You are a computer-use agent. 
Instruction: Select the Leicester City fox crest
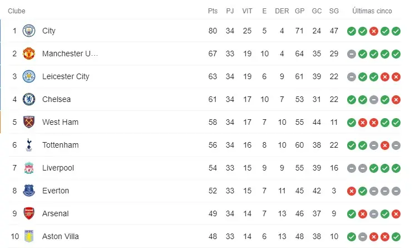28,77
